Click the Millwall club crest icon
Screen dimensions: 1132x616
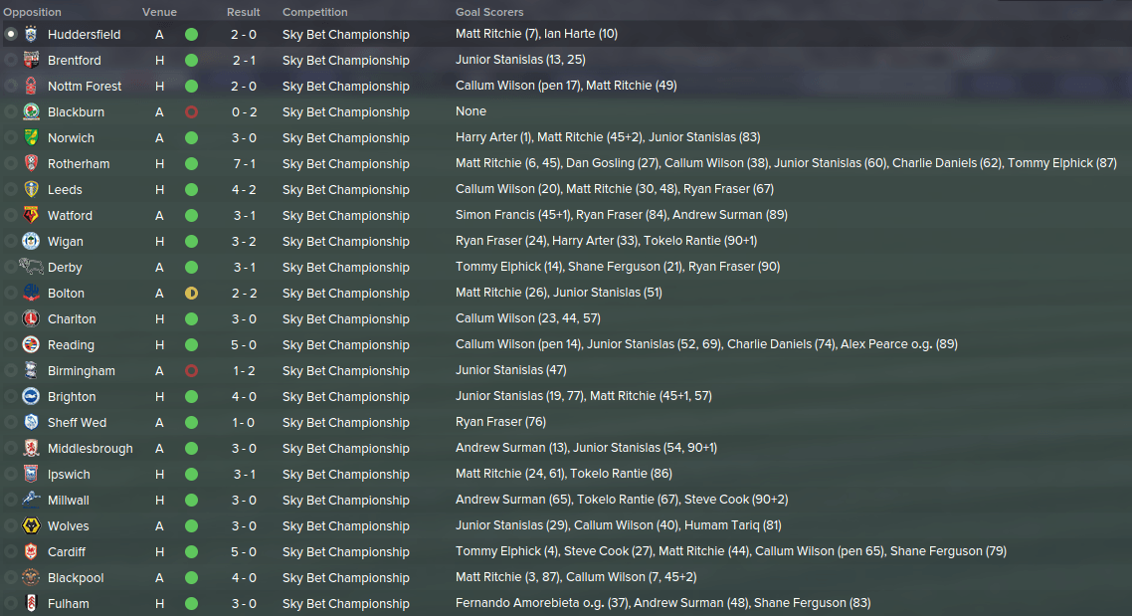pyautogui.click(x=31, y=500)
